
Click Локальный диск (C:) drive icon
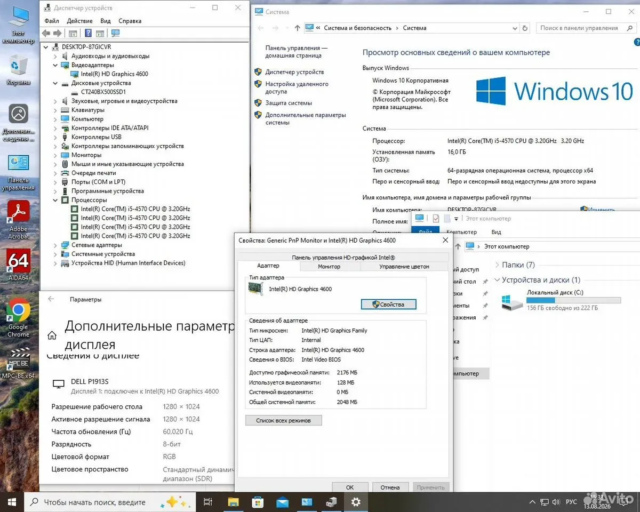[x=513, y=302]
